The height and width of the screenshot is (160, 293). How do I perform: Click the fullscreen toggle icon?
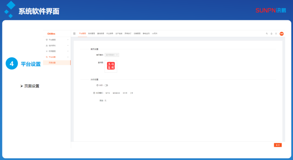(x=276, y=34)
